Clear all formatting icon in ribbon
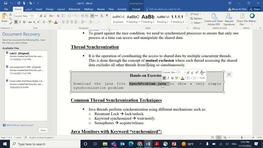 tap(58, 16)
